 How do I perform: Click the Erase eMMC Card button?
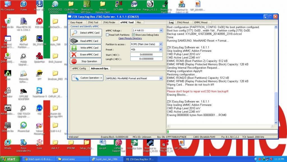coord(85,55)
